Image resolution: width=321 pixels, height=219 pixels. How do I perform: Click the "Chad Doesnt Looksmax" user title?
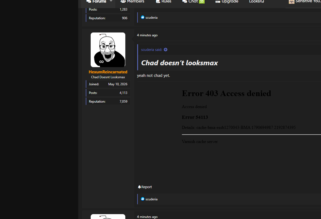pyautogui.click(x=108, y=77)
